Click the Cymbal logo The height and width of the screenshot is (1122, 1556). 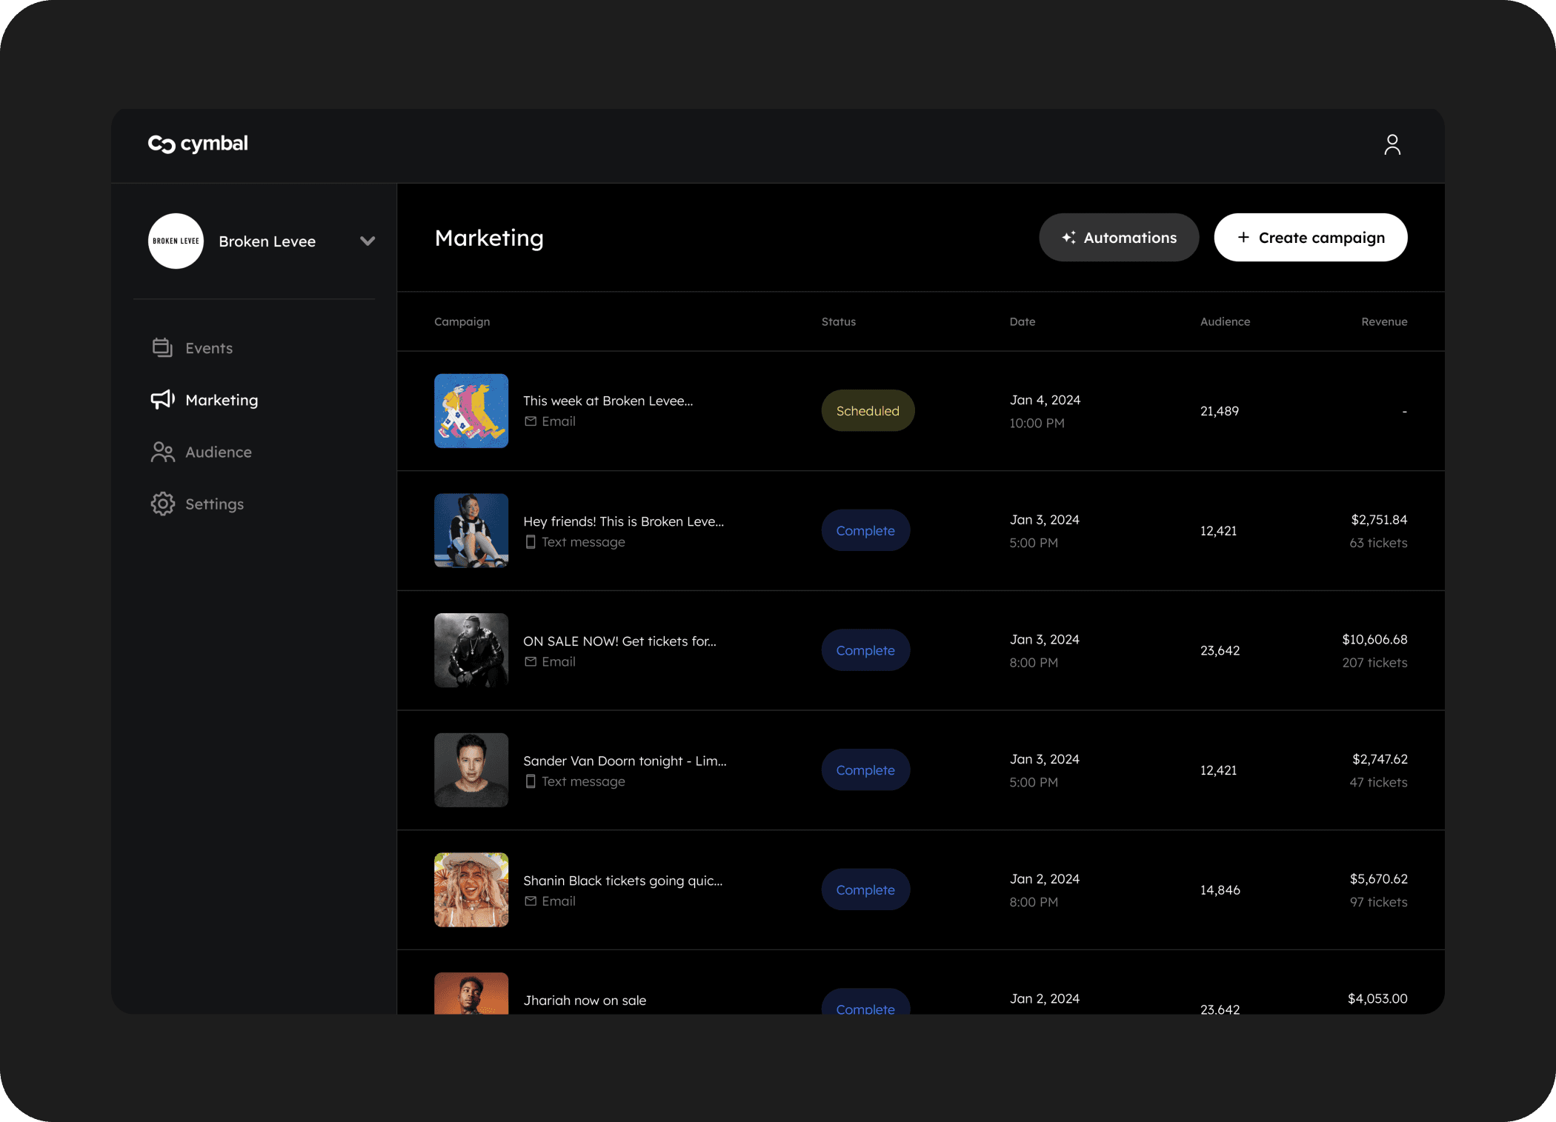click(198, 144)
